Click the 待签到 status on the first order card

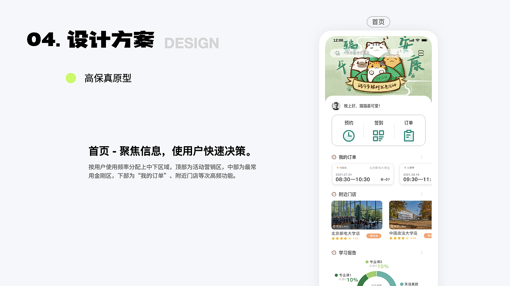[343, 168]
